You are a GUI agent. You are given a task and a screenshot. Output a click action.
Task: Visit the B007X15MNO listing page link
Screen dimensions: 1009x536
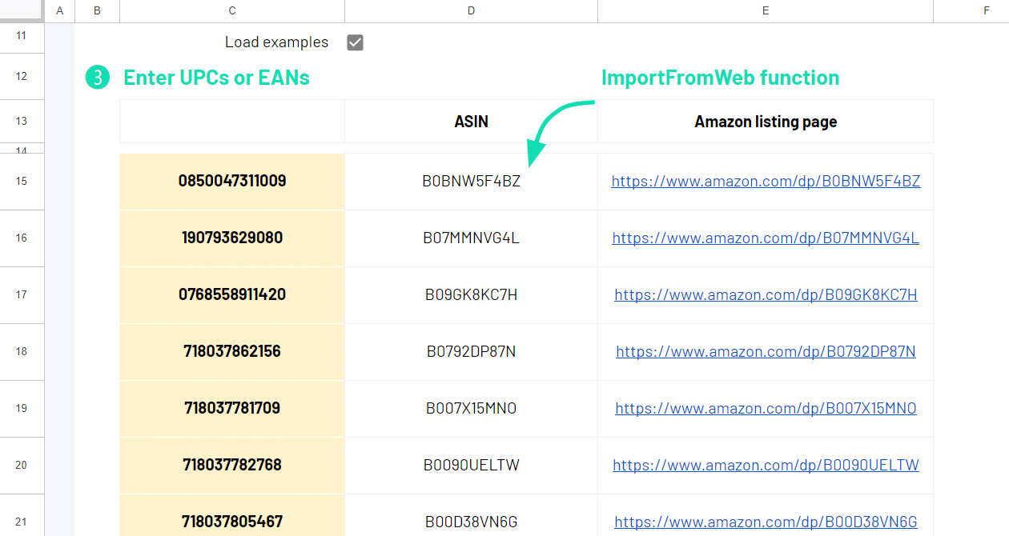pyautogui.click(x=766, y=409)
